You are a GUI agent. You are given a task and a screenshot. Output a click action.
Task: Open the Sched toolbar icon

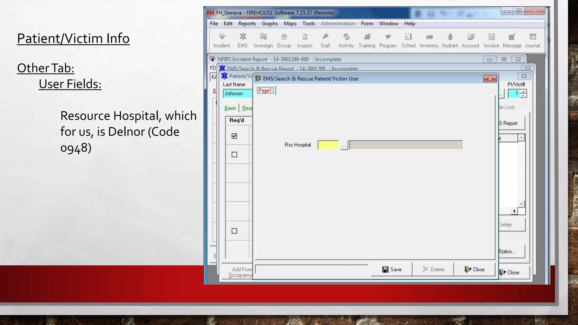pyautogui.click(x=408, y=41)
